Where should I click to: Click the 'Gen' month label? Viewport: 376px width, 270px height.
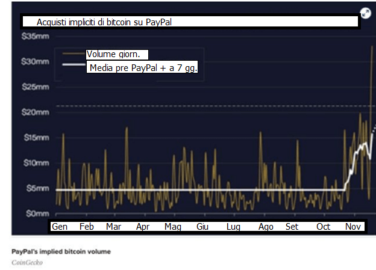(x=60, y=227)
